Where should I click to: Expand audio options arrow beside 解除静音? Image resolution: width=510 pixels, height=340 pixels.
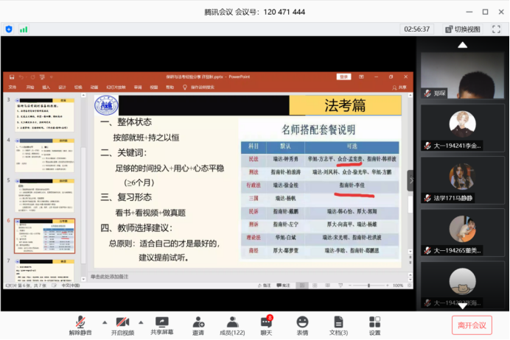(x=103, y=322)
